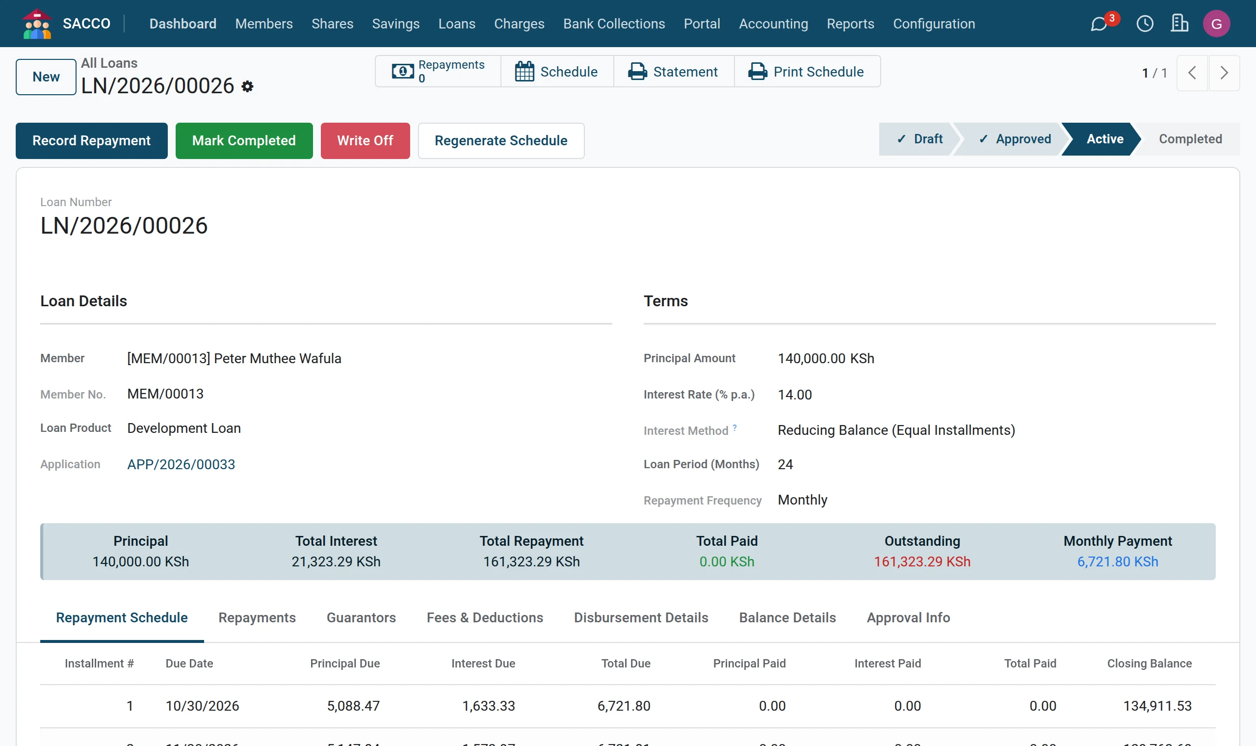Open application link APP/2026/00033

click(181, 464)
